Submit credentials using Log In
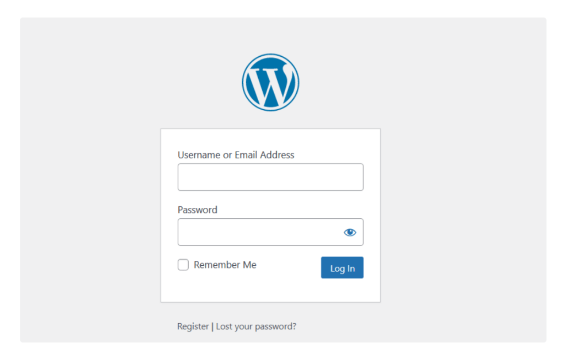565x354 pixels. tap(342, 267)
